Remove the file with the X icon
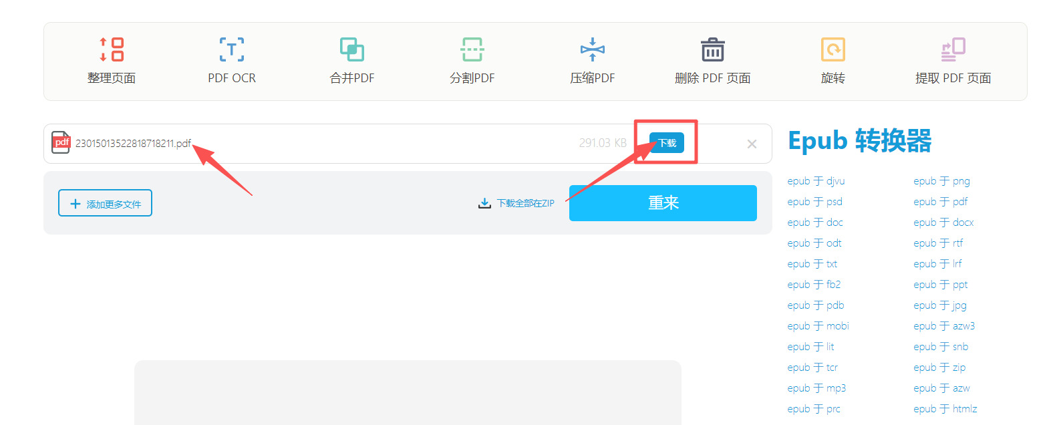 click(x=752, y=144)
